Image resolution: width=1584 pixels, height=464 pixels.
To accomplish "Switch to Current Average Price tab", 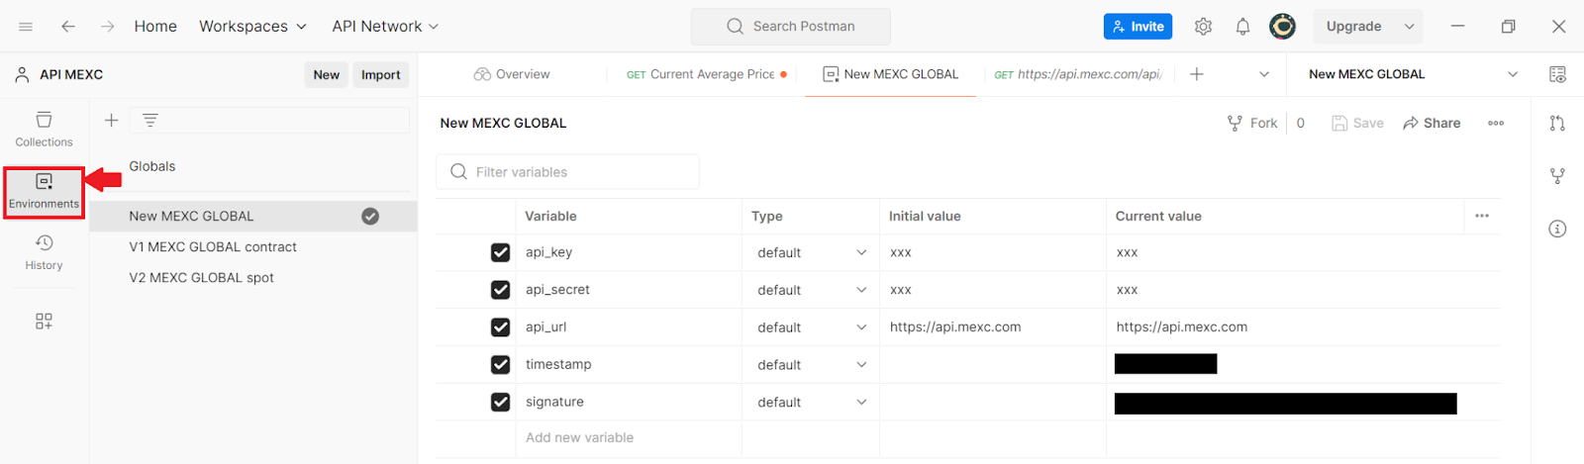I will click(x=707, y=74).
